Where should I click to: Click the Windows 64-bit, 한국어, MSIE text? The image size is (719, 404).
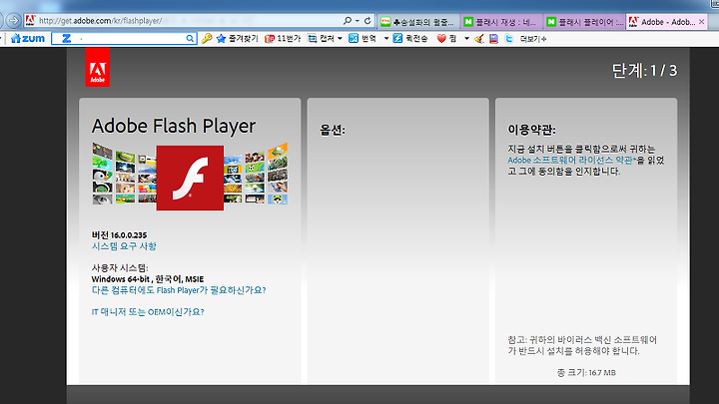(x=148, y=279)
